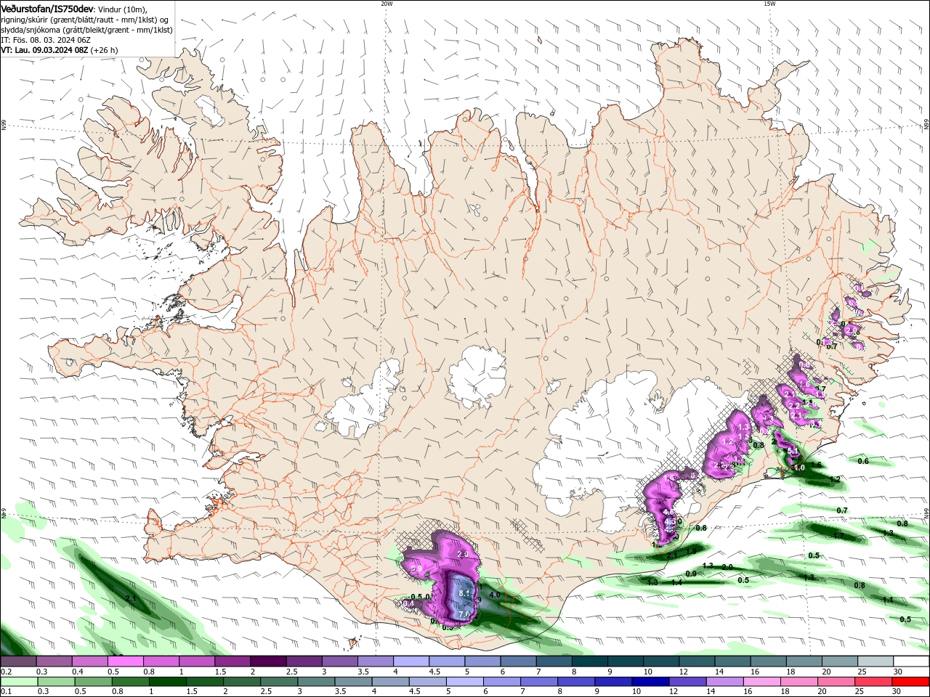Select the 0.5 rain scale swatch
Viewport: 930px width, 697px height.
point(93,682)
